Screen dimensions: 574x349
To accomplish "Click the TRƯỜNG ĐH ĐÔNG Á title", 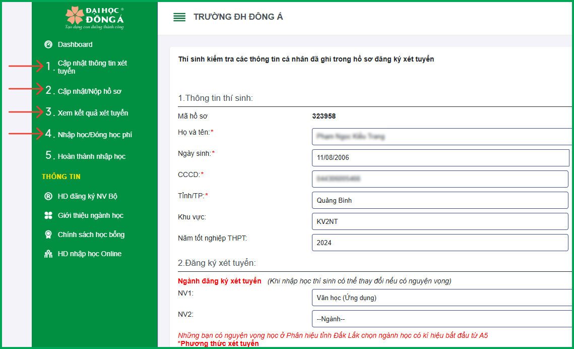I will tap(238, 17).
